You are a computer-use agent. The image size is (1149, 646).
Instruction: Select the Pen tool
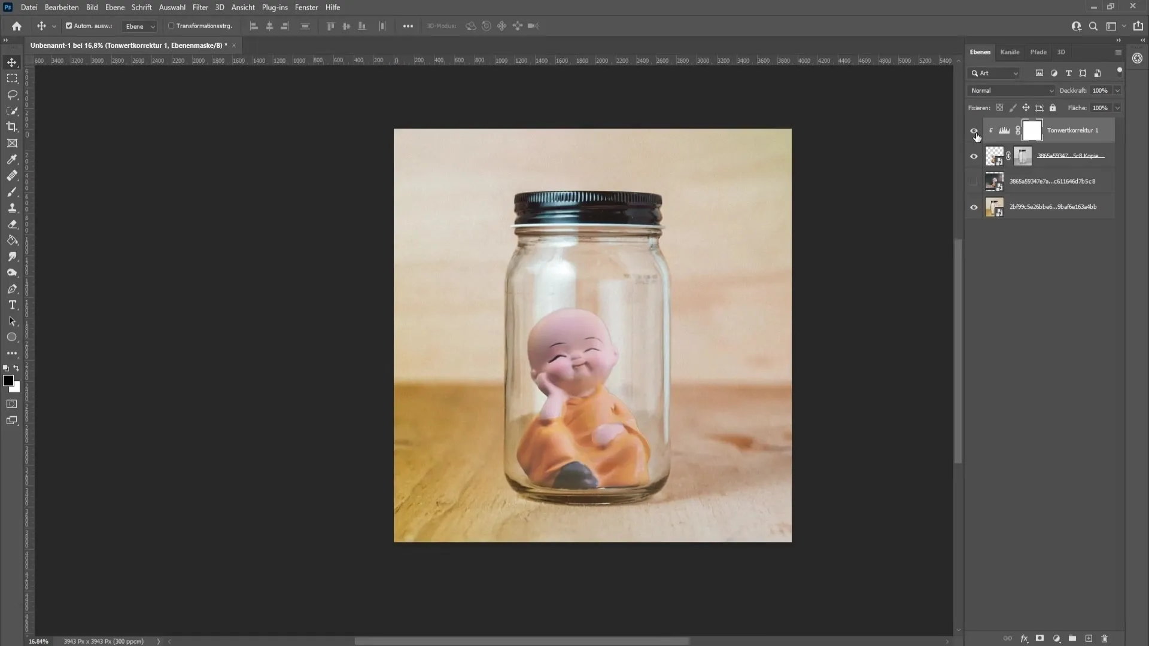click(x=12, y=289)
